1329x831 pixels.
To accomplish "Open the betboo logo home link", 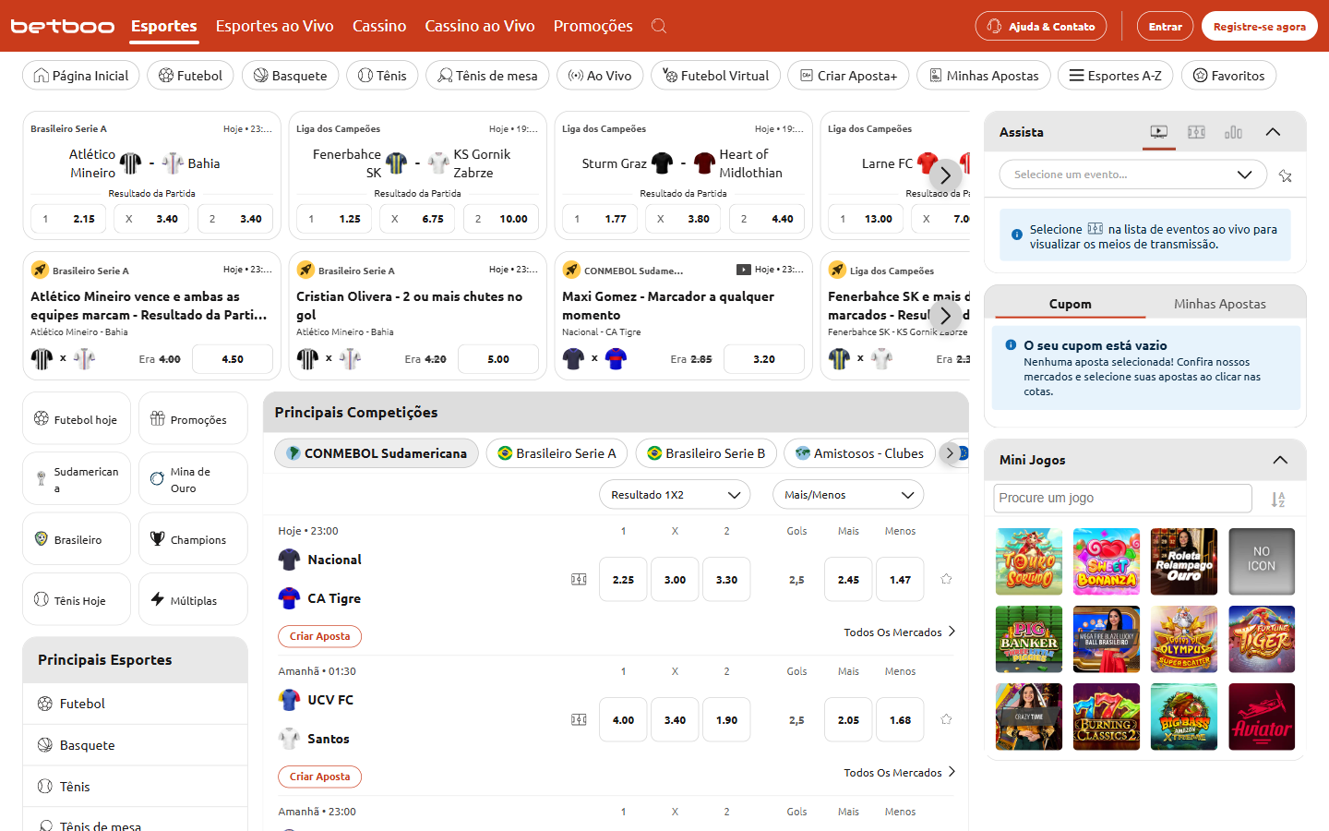I will (x=63, y=27).
